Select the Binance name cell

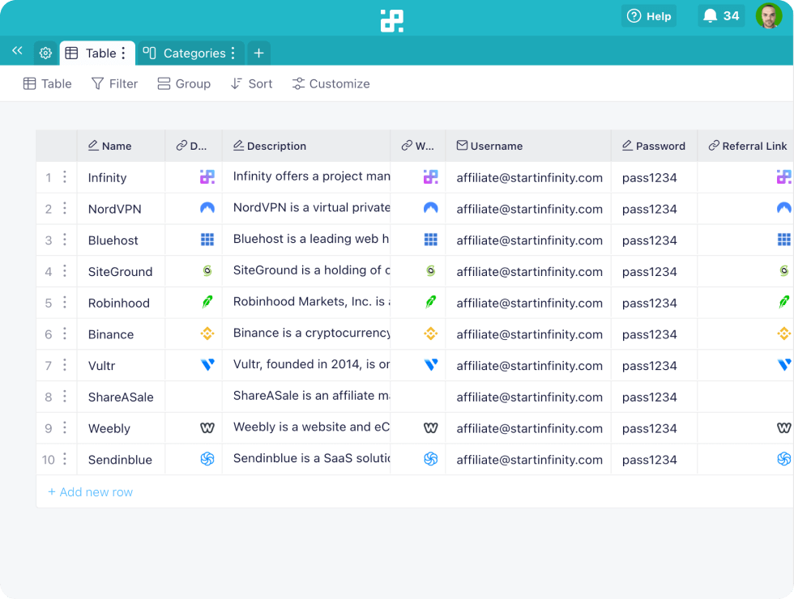[121, 333]
